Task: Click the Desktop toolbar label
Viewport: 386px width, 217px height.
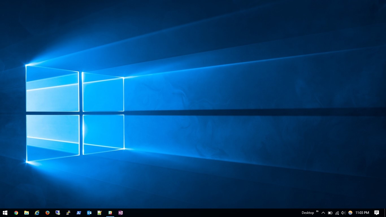Action: [308, 213]
